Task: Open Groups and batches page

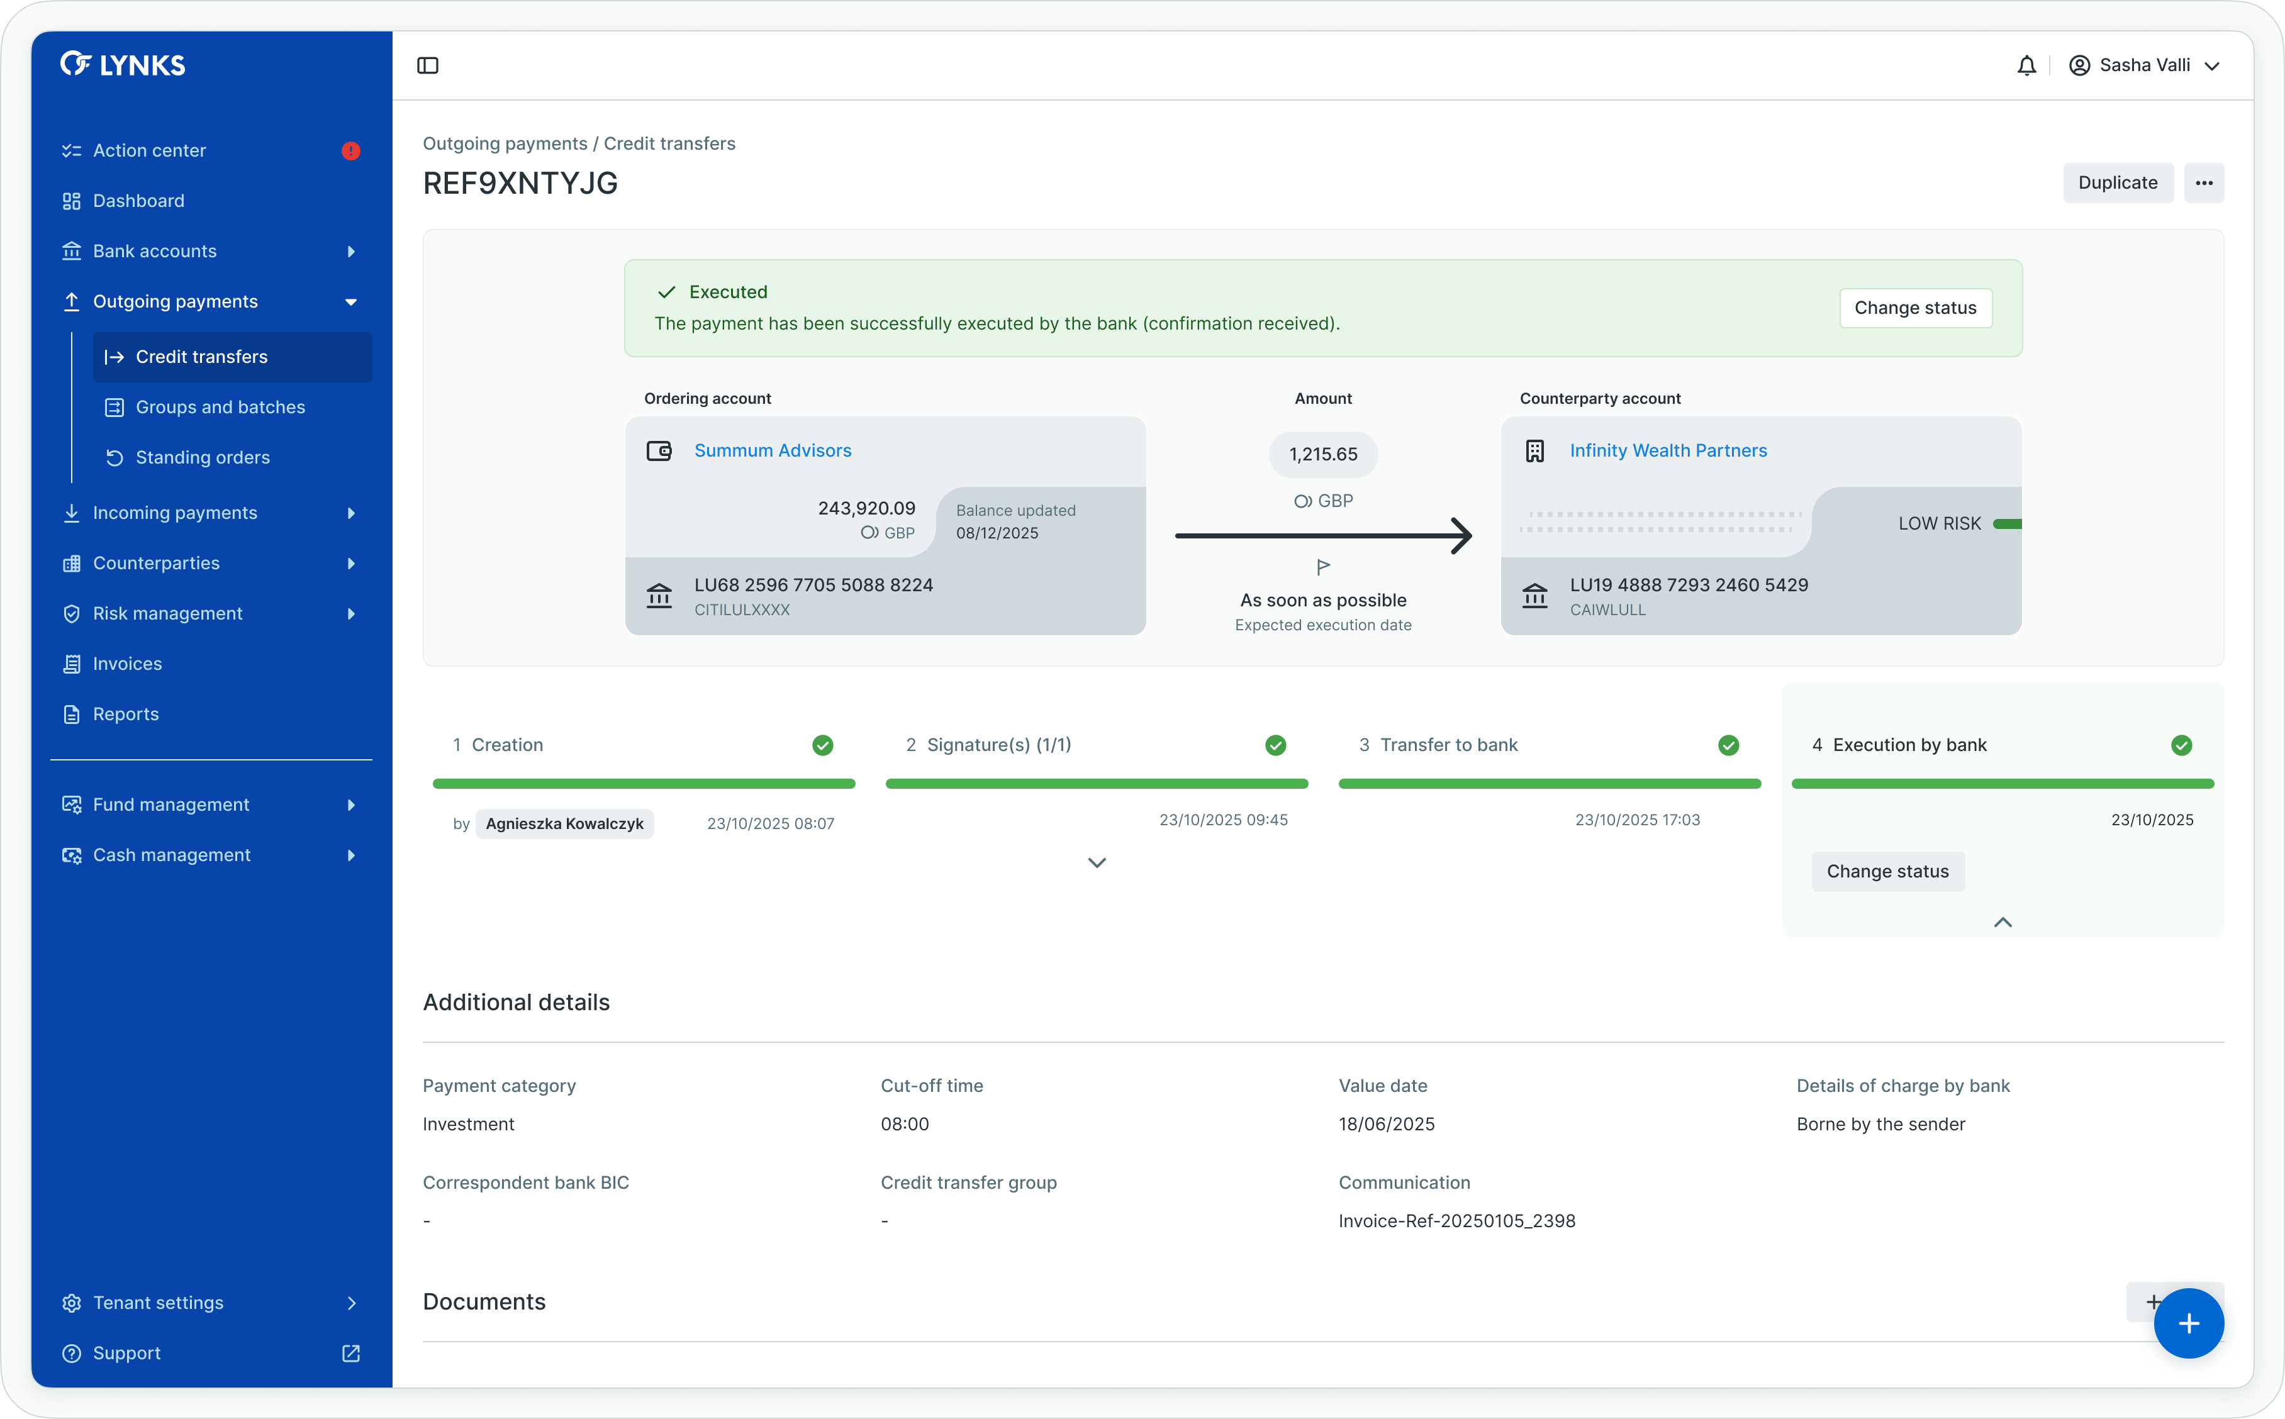Action: tap(221, 408)
